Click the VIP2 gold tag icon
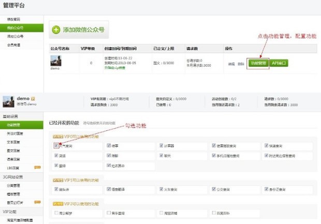This screenshot has height=224, width=321. pos(58,204)
